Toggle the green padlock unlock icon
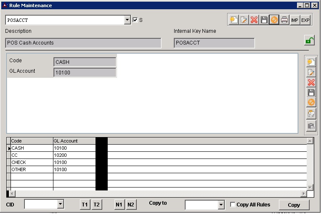The height and width of the screenshot is (214, 321). (x=309, y=41)
